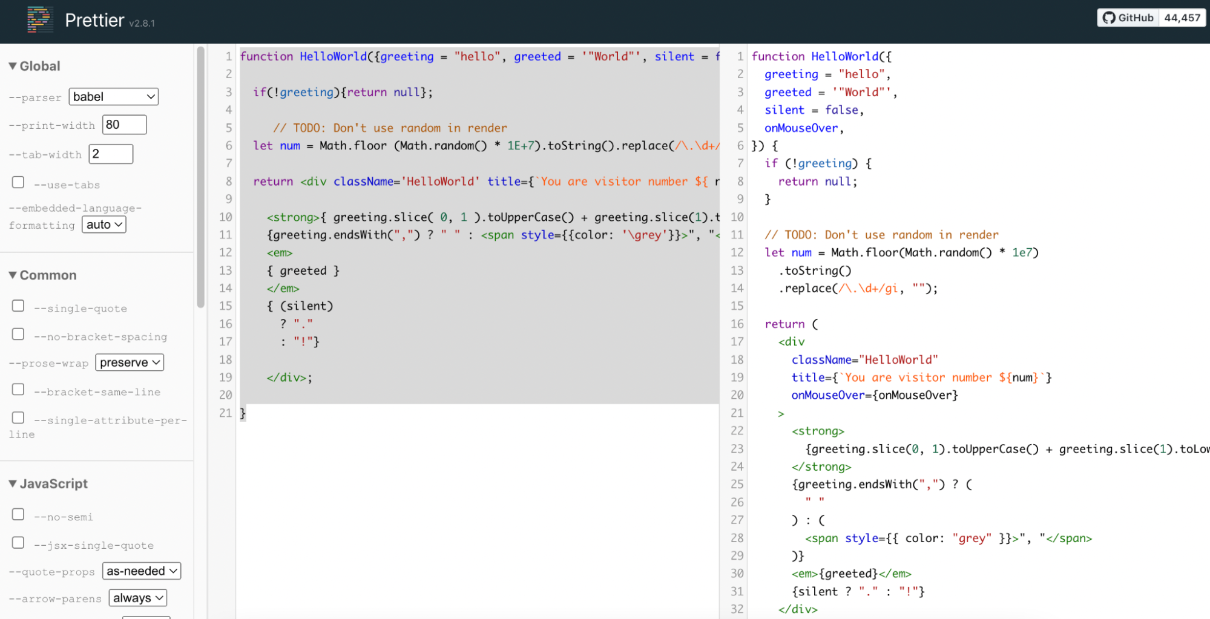The height and width of the screenshot is (619, 1210).
Task: Enable the --no-semi checkbox
Action: coord(18,514)
